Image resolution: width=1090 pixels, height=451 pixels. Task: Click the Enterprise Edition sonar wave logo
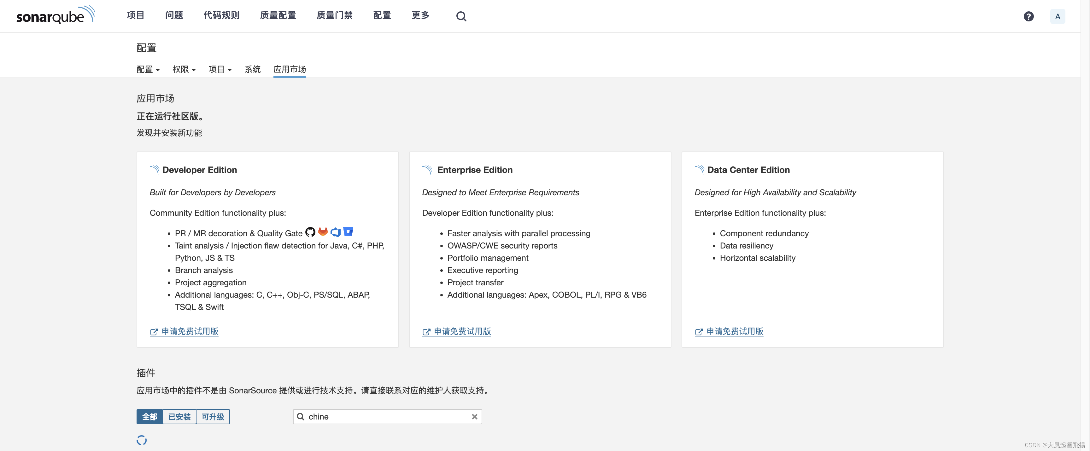[x=427, y=170]
